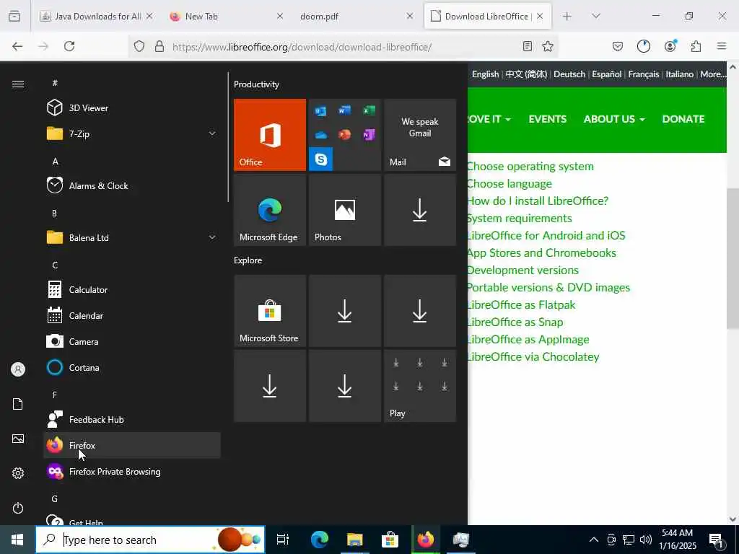Toggle reader view in address bar

point(528,46)
